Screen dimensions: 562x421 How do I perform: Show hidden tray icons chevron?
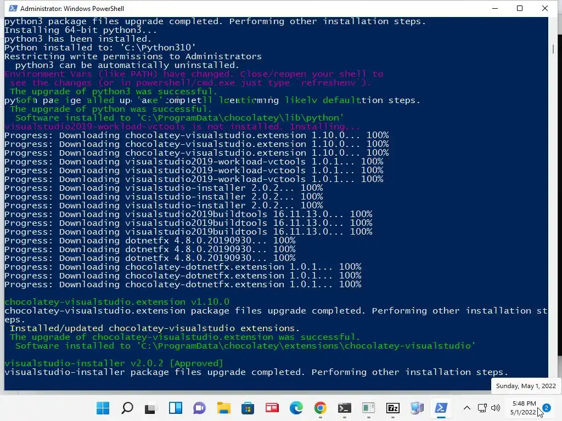[x=467, y=408]
